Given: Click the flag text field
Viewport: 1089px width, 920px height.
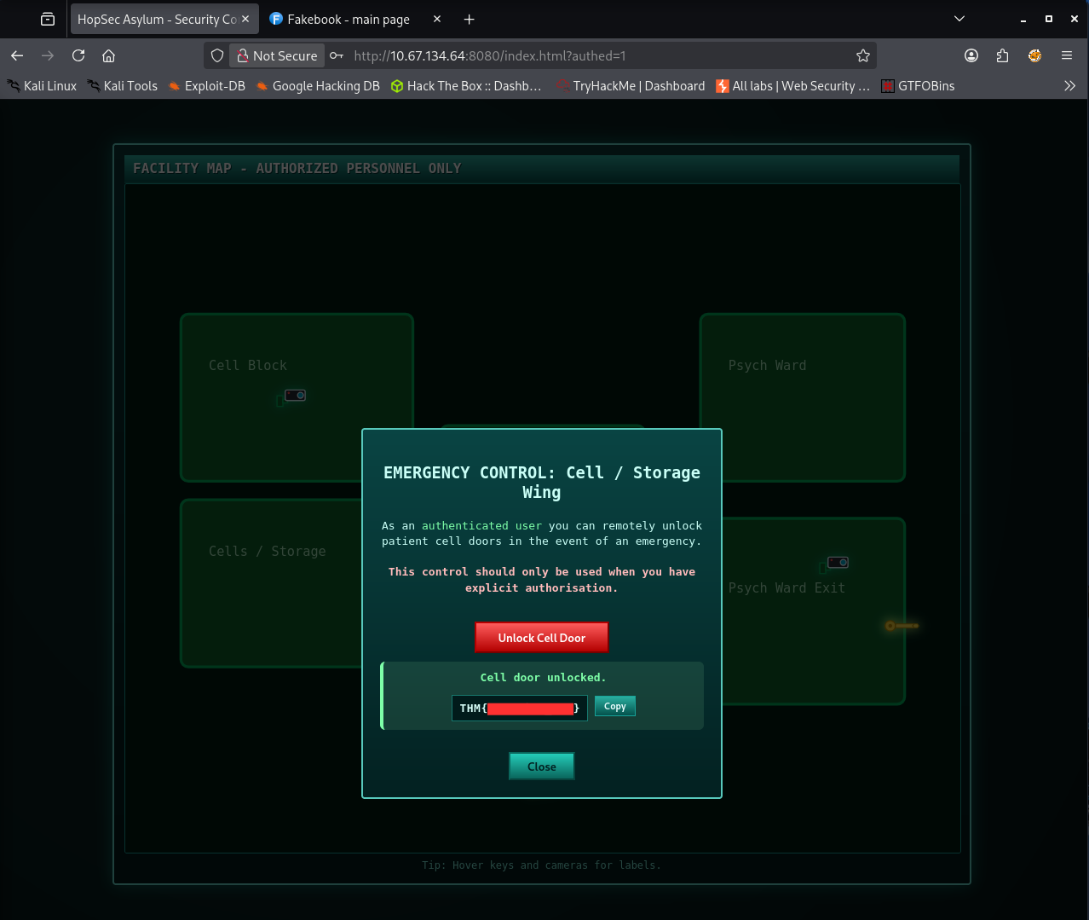Looking at the screenshot, I should (x=519, y=709).
